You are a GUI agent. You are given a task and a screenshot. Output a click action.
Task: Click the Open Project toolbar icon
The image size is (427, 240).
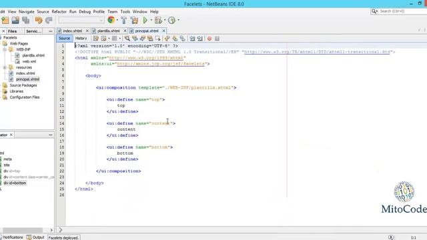(x=15, y=21)
